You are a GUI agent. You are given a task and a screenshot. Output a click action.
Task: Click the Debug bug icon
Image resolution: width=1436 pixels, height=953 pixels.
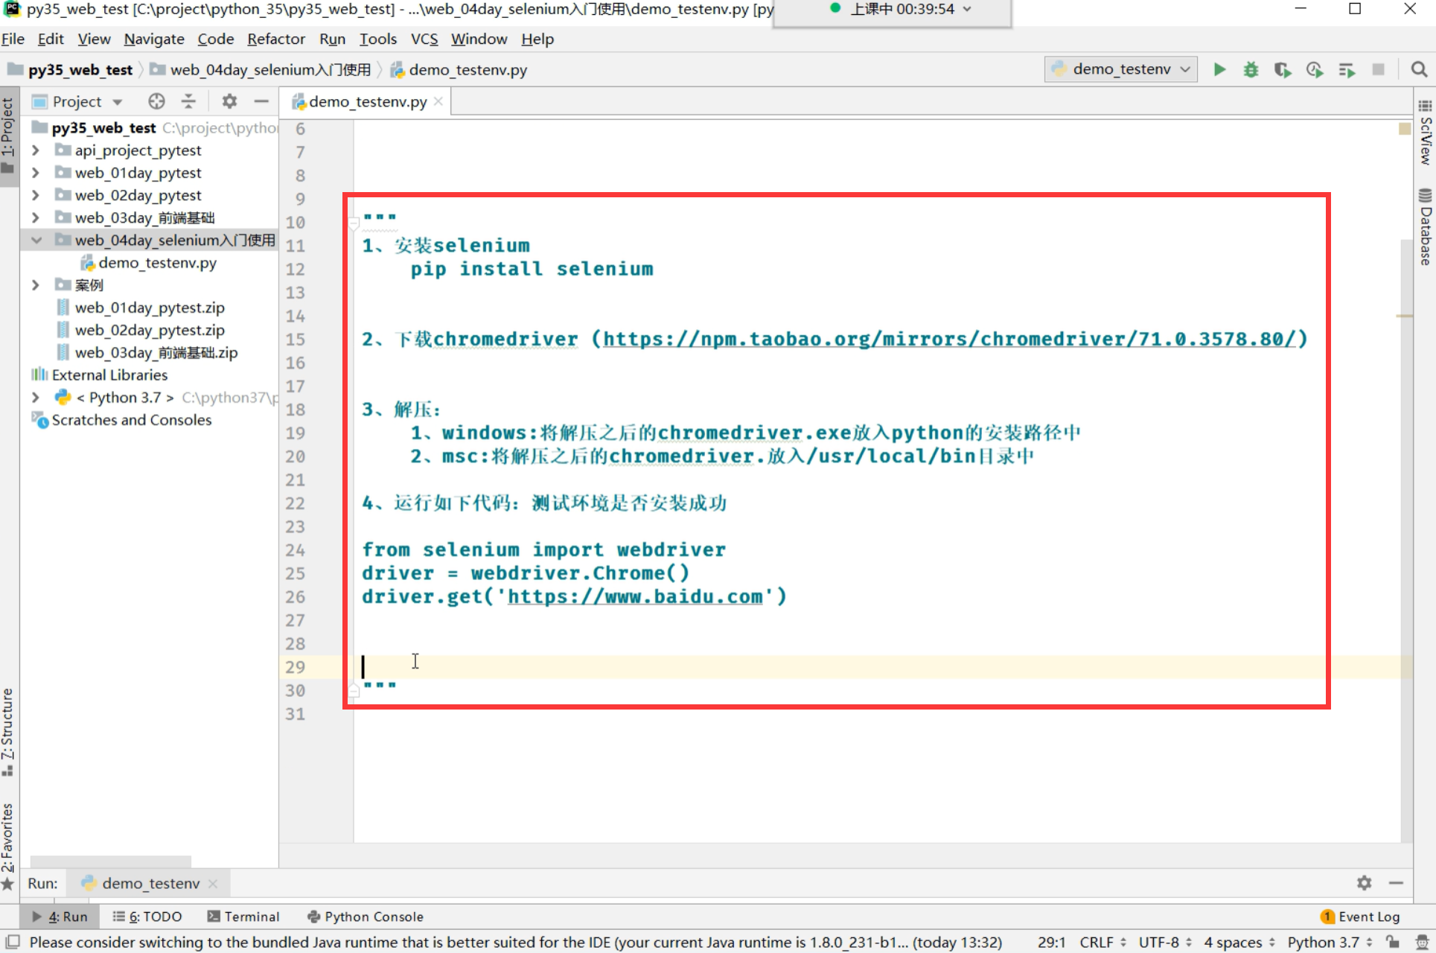tap(1251, 70)
